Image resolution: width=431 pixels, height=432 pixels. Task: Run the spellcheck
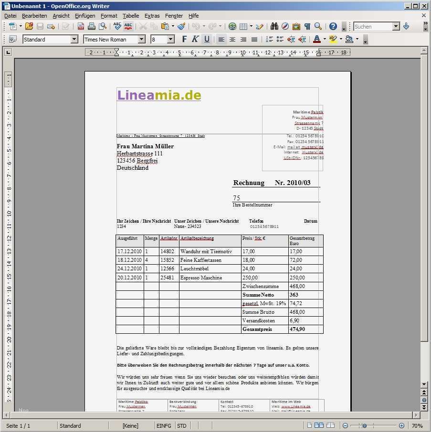click(x=118, y=26)
